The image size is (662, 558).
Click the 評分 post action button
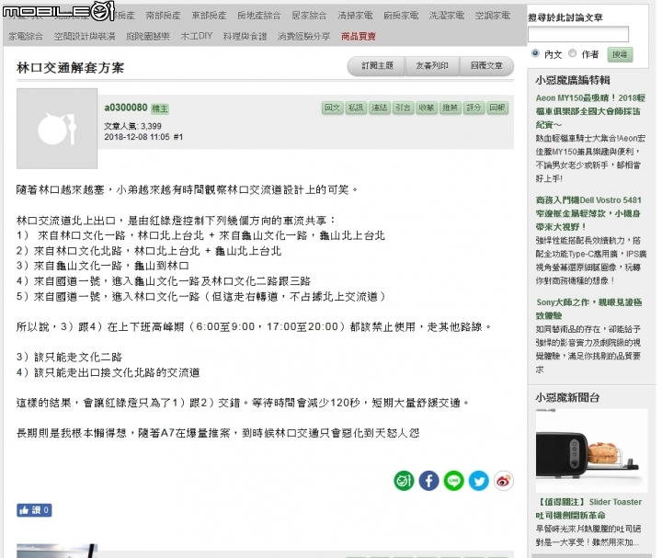(474, 108)
